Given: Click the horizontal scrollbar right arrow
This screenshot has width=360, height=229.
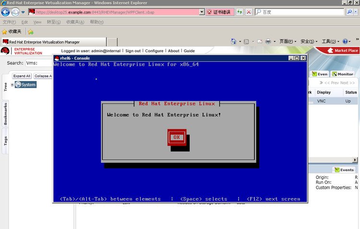Looking at the screenshot, I should coord(355,160).
